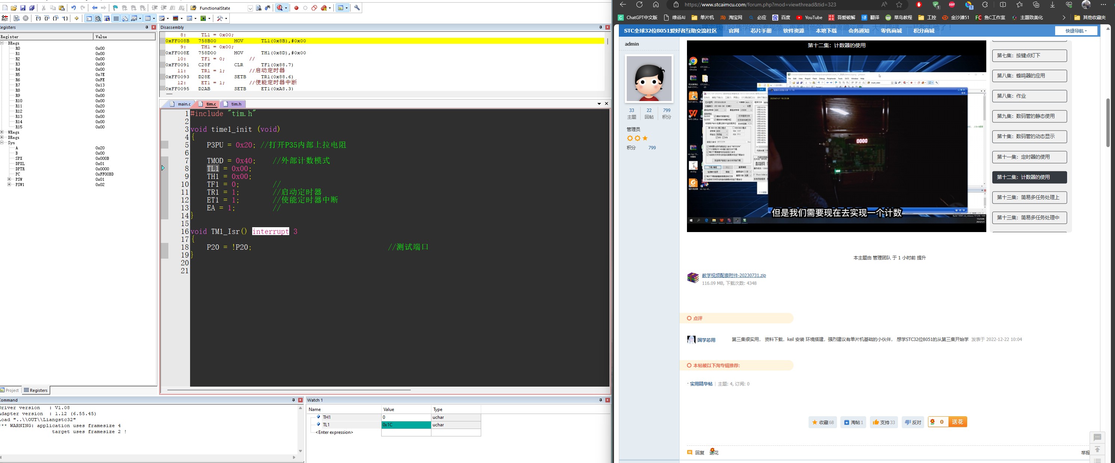Toggle bookmark with the flag icon
This screenshot has width=1115, height=463.
coord(116,8)
